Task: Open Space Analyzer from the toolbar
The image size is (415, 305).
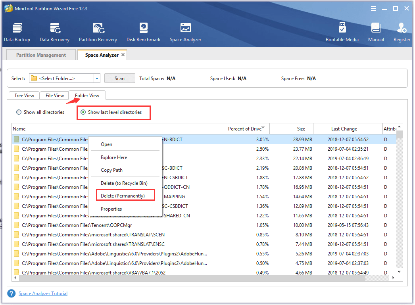Action: click(186, 32)
